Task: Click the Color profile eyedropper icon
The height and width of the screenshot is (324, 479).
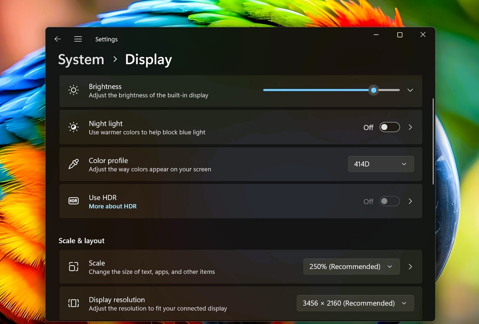Action: (x=74, y=164)
